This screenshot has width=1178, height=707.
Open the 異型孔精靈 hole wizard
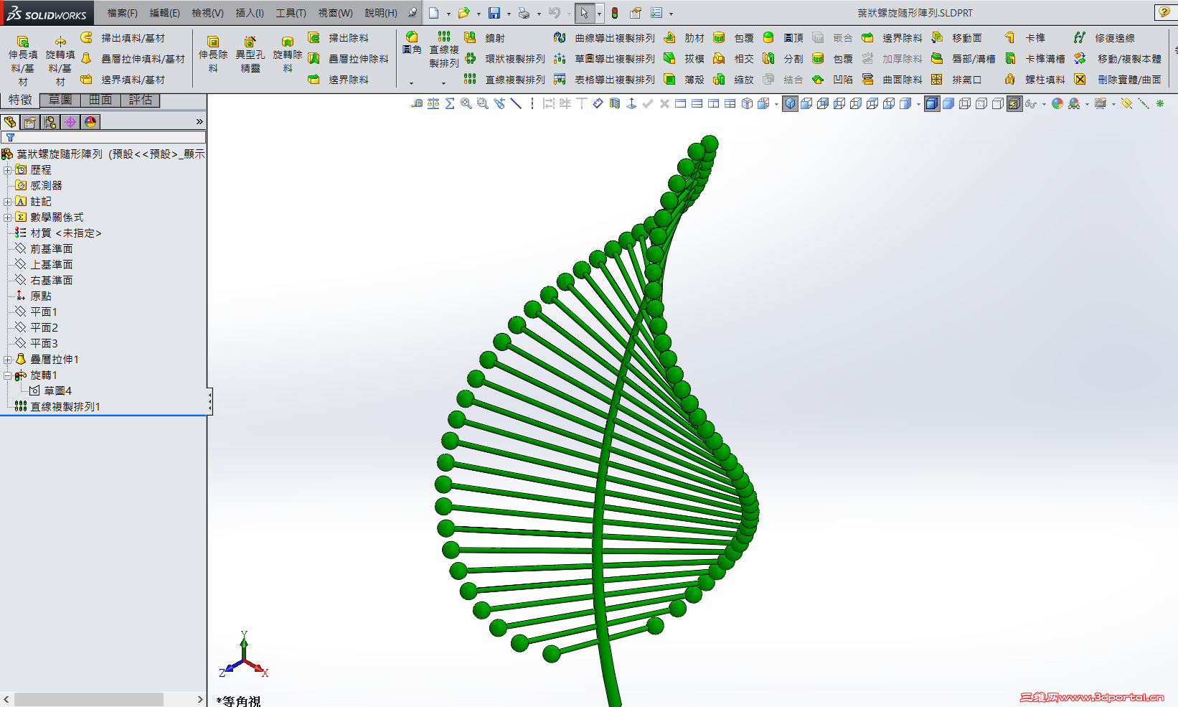(x=250, y=54)
